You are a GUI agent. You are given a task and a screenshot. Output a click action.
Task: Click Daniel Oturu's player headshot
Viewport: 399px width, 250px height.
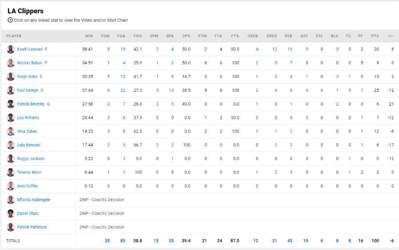pos(11,213)
